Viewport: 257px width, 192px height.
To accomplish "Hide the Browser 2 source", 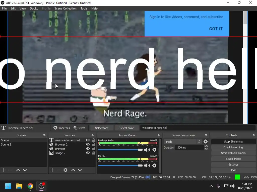I will [88, 144].
